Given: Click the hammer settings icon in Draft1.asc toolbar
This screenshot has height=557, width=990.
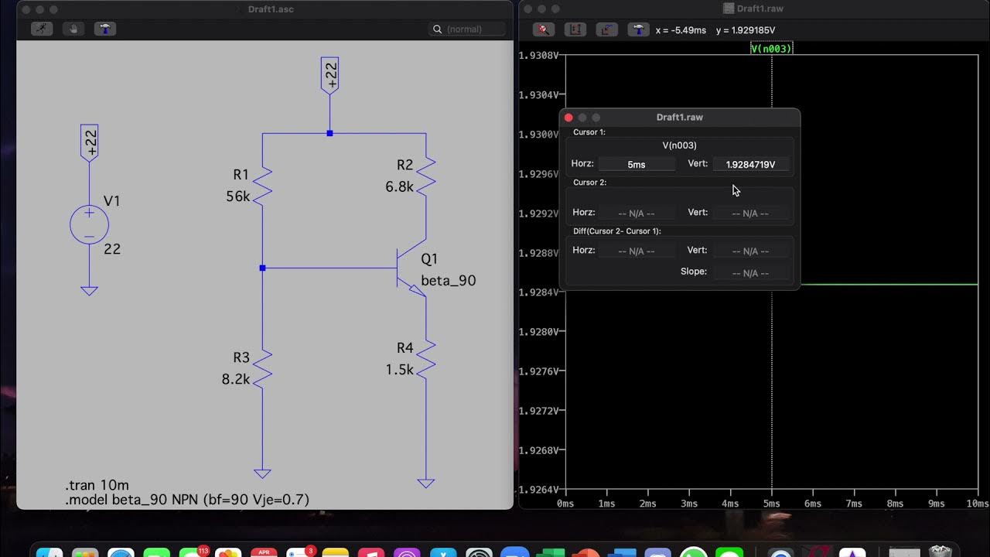Looking at the screenshot, I should pos(105,29).
